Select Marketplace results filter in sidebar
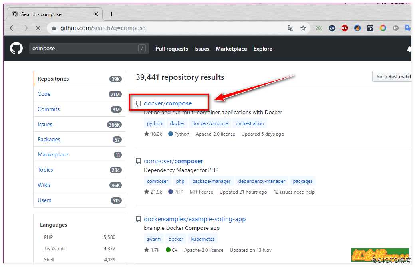 [x=79, y=154]
